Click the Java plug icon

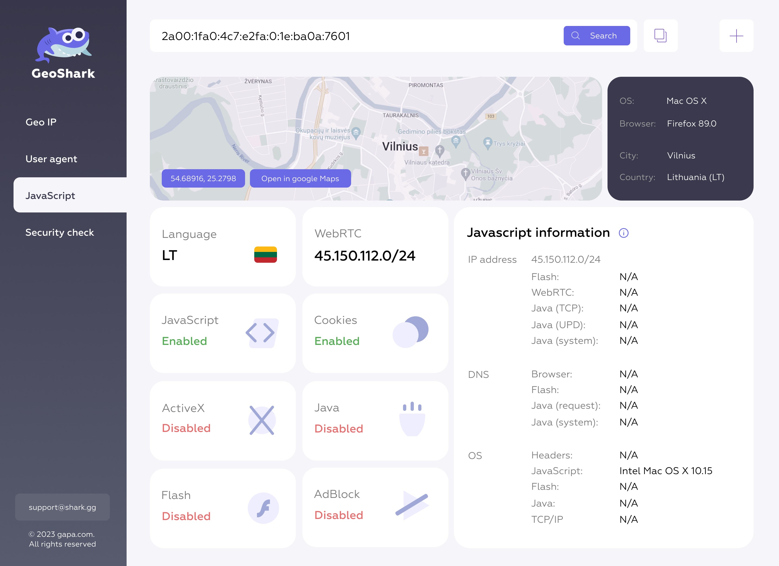pos(412,419)
